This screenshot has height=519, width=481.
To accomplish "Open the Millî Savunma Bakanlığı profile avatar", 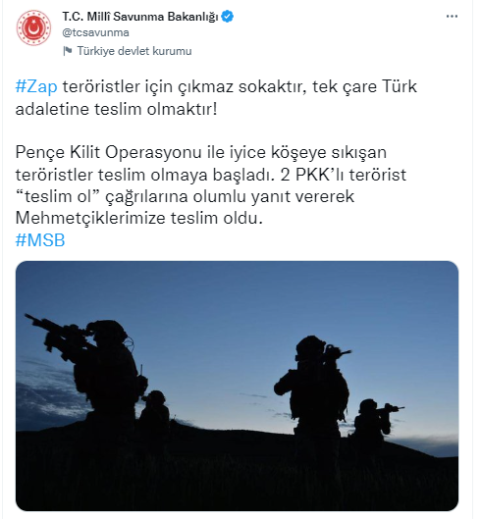I will point(33,28).
